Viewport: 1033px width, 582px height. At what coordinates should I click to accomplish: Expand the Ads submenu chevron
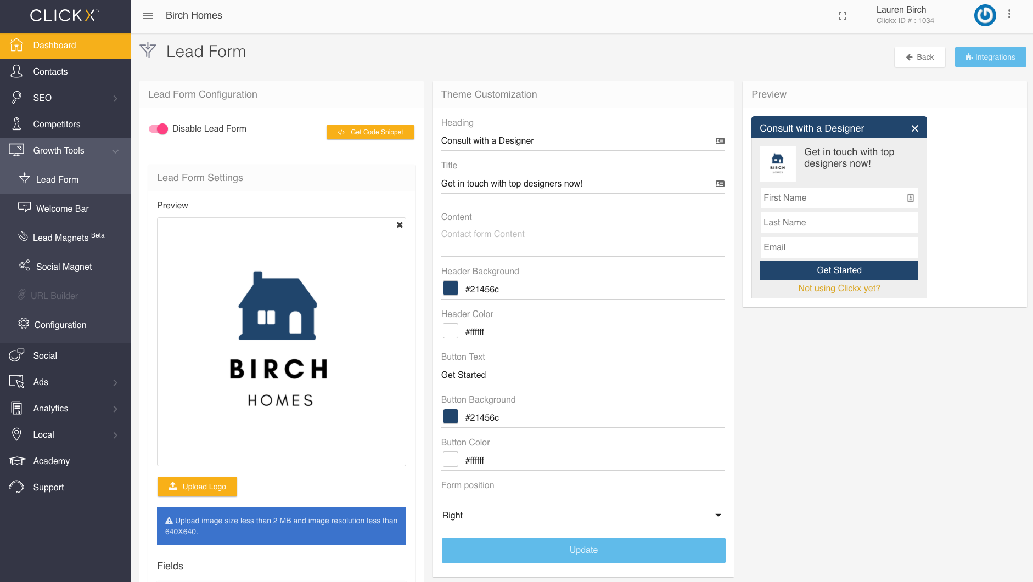tap(115, 382)
